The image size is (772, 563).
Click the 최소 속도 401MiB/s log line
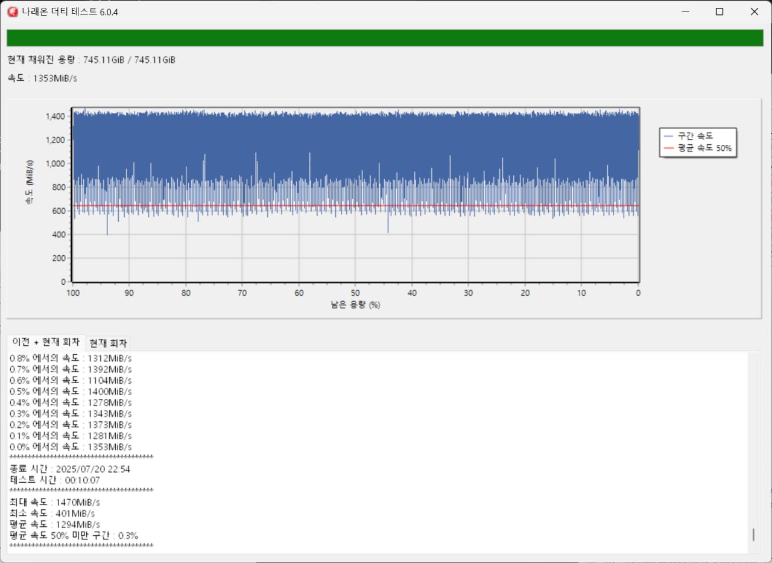click(x=52, y=513)
